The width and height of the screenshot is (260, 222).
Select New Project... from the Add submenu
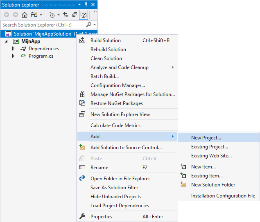click(206, 138)
